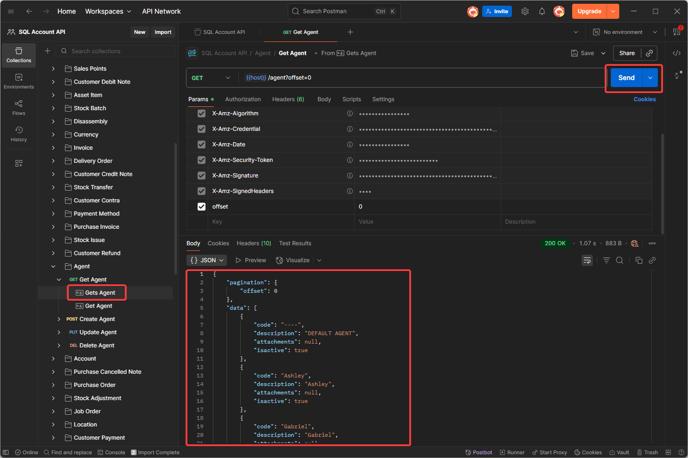The image size is (688, 458).
Task: Search within the response body
Action: (620, 260)
